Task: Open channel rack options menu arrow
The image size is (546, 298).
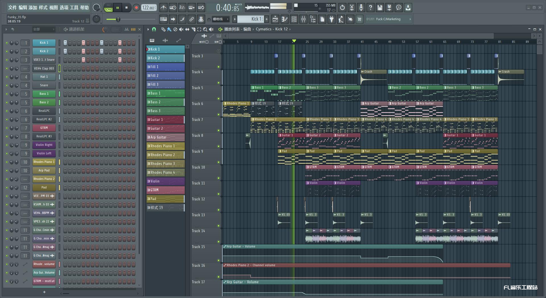Action: (6, 29)
